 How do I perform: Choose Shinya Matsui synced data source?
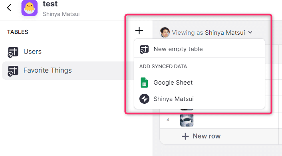tap(199, 99)
